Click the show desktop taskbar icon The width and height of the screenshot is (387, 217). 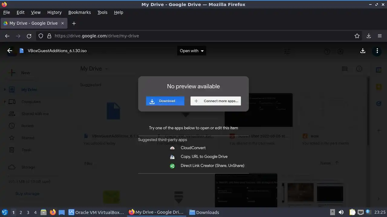(x=62, y=212)
